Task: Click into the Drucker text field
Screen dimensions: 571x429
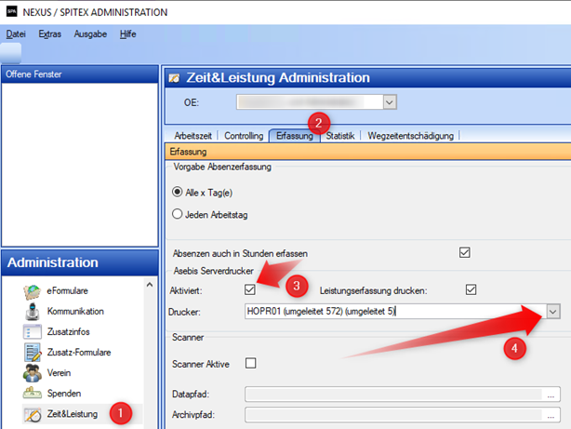Action: 395,312
